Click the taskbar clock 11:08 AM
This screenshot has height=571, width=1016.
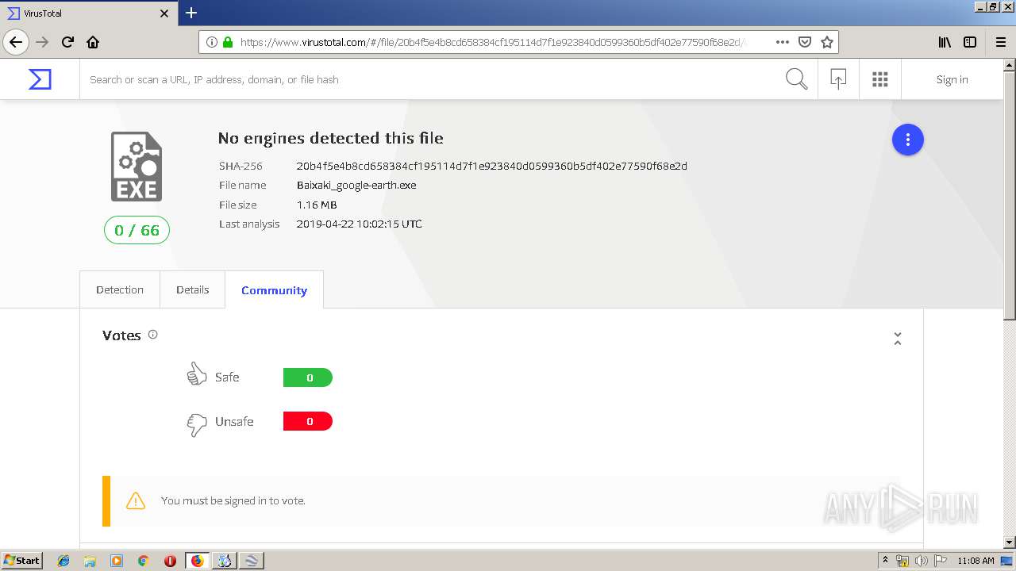point(976,561)
